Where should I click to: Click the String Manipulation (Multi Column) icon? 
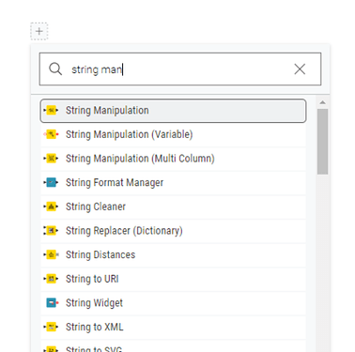(x=51, y=159)
